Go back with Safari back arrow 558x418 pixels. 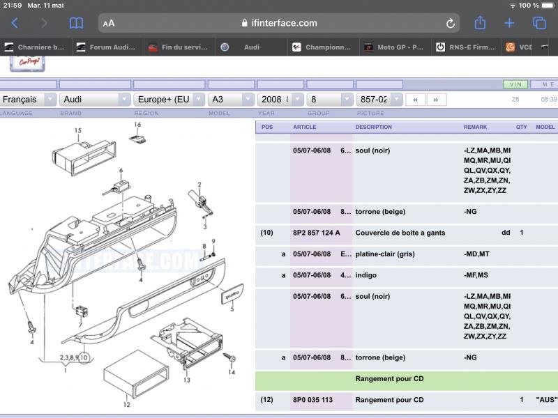point(15,23)
